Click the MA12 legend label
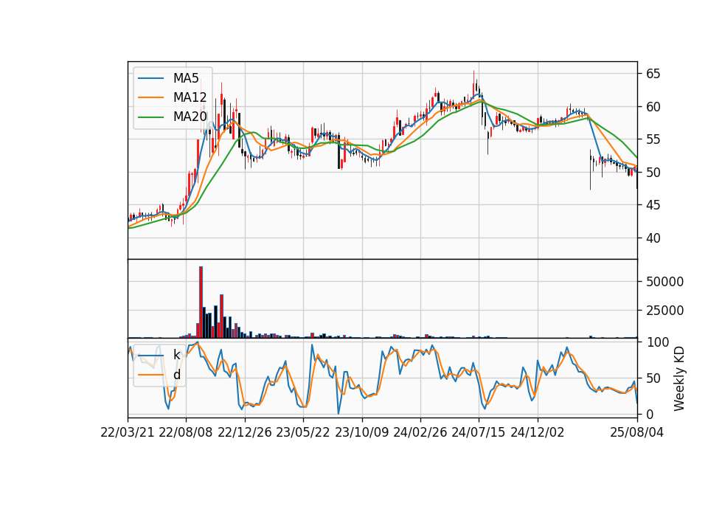 190,97
